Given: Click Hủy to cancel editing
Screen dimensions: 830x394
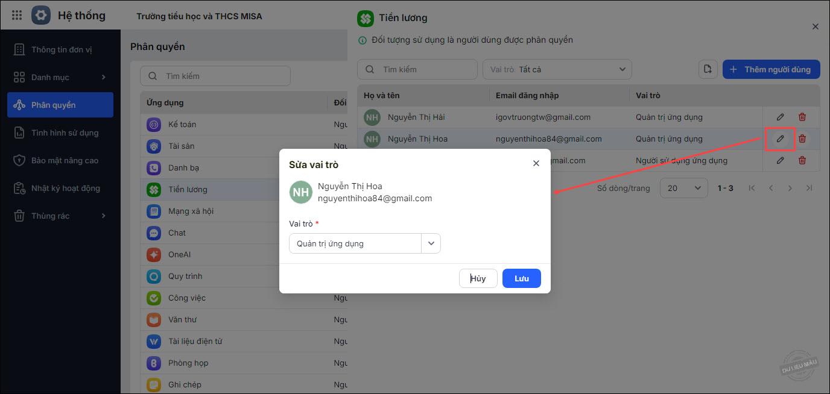Looking at the screenshot, I should 478,278.
